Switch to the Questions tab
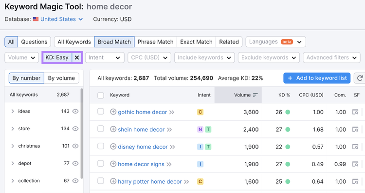365x193 pixels. [x=34, y=42]
